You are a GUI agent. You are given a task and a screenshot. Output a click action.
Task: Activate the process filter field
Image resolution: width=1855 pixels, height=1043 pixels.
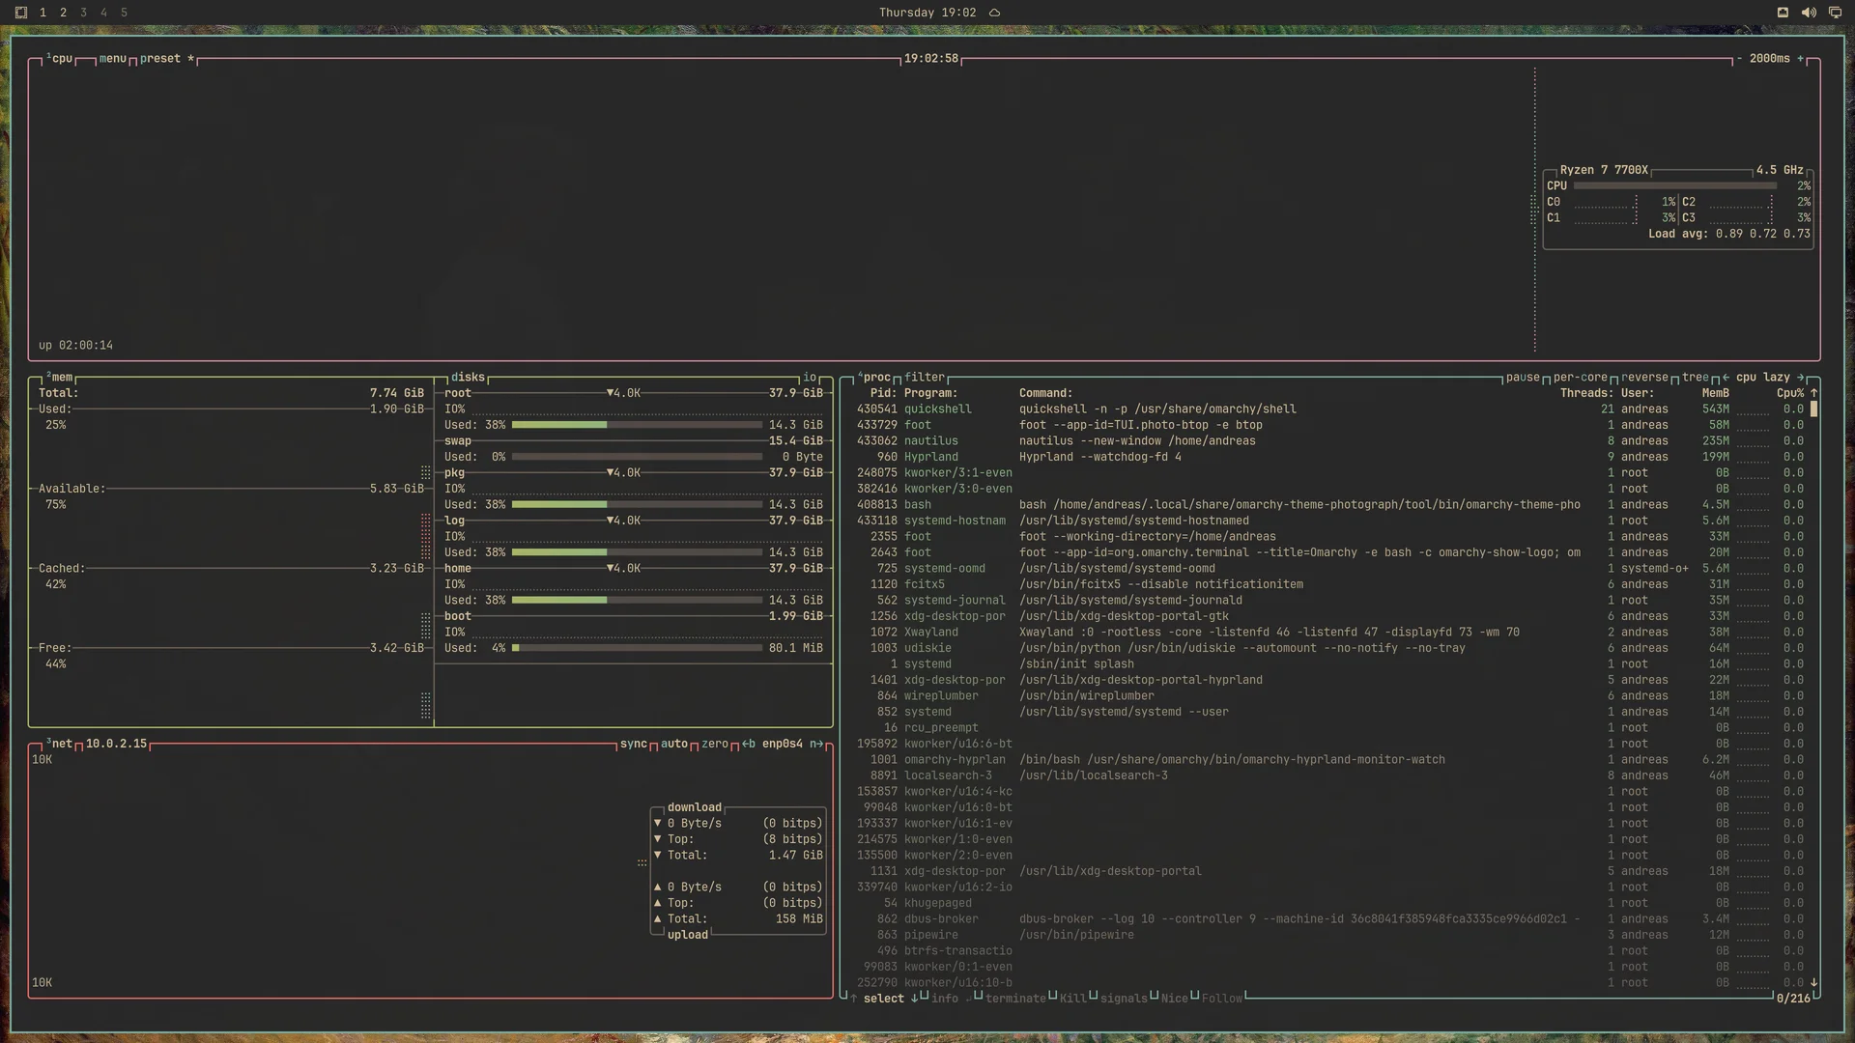click(925, 378)
